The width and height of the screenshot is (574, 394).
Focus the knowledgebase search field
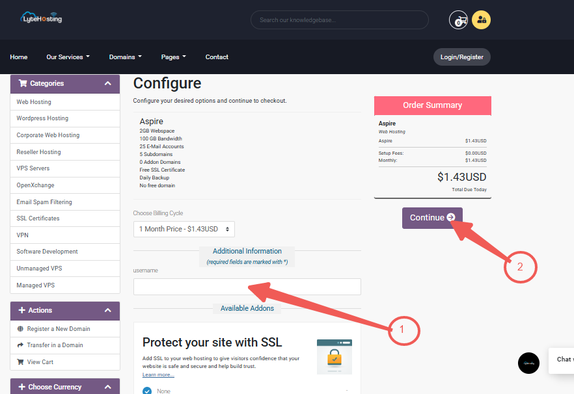[x=339, y=20]
